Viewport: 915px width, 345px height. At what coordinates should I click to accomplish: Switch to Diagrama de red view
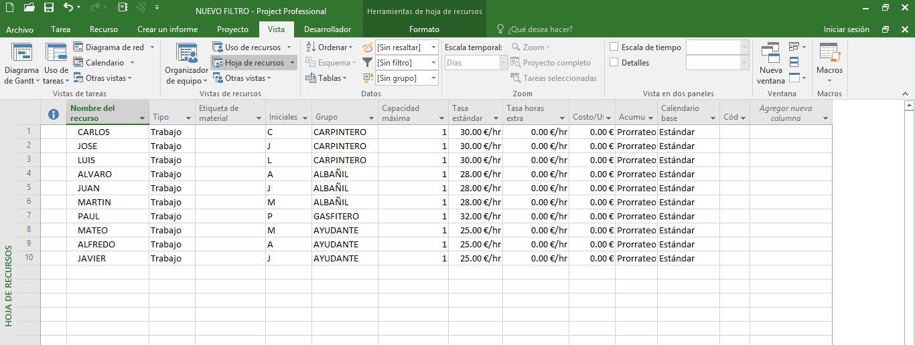tap(114, 47)
